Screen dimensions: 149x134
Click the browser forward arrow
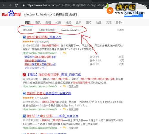[x=10, y=5]
